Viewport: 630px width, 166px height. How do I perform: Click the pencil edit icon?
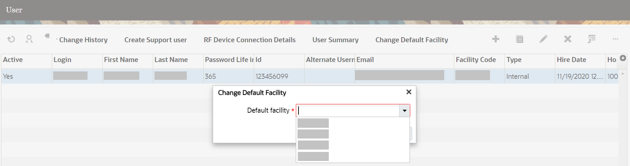coord(543,39)
